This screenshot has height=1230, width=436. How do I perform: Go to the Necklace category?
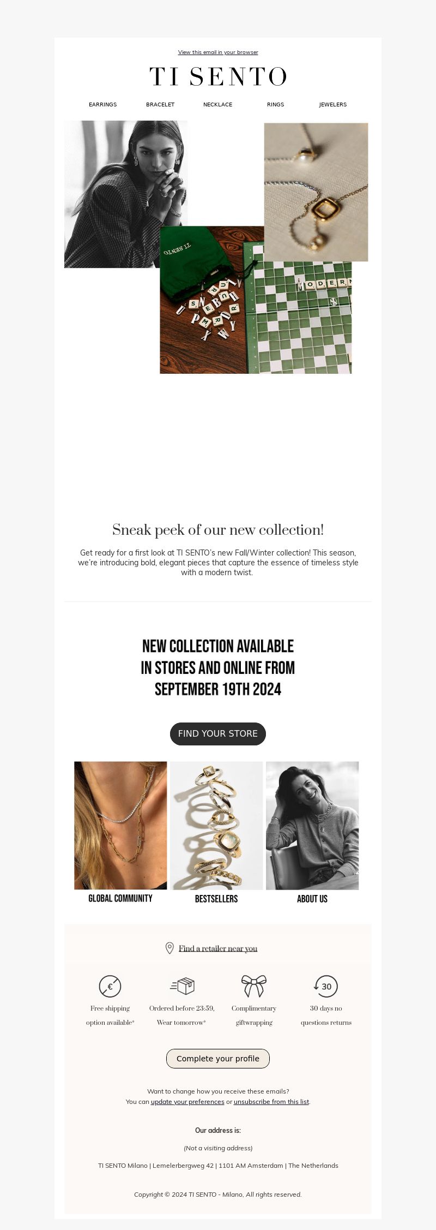tap(218, 104)
